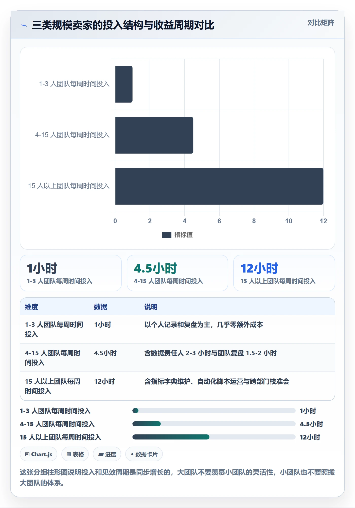Click the y-axis label 15 人以上团队每周时间投入
This screenshot has width=355, height=508.
(x=69, y=186)
